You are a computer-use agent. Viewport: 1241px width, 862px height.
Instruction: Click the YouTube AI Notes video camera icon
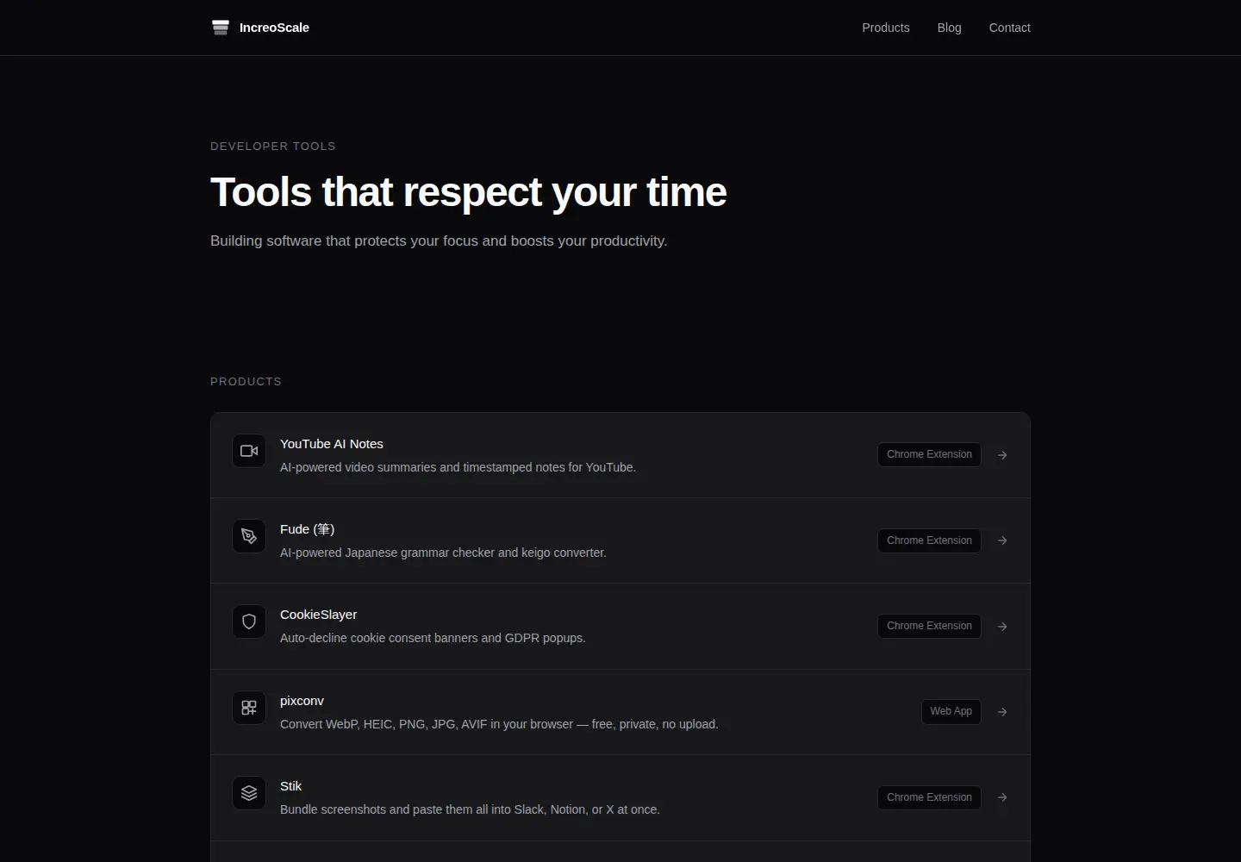[249, 451]
